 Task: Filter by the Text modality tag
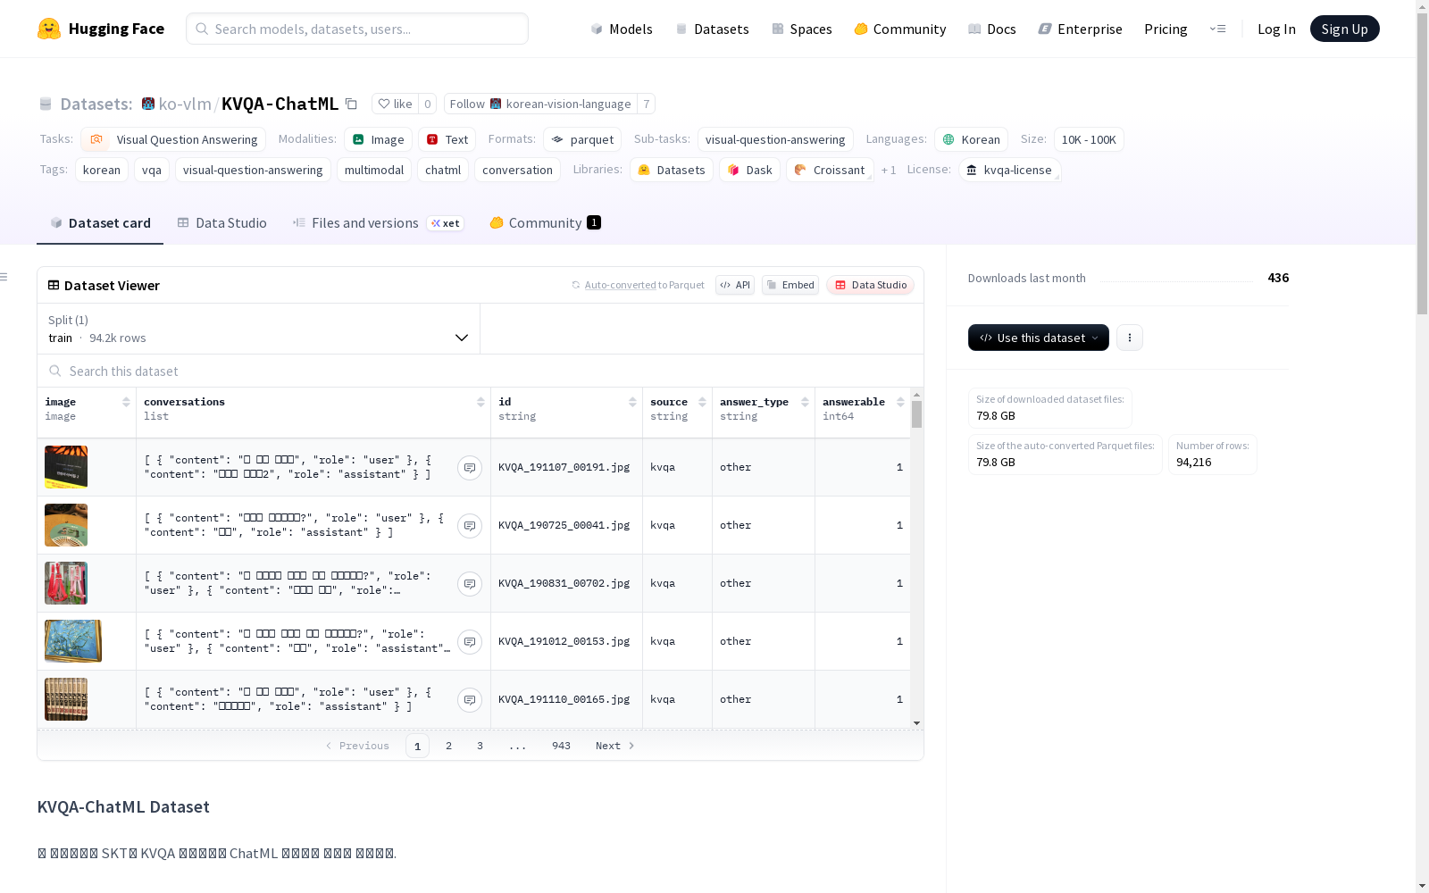pos(447,139)
